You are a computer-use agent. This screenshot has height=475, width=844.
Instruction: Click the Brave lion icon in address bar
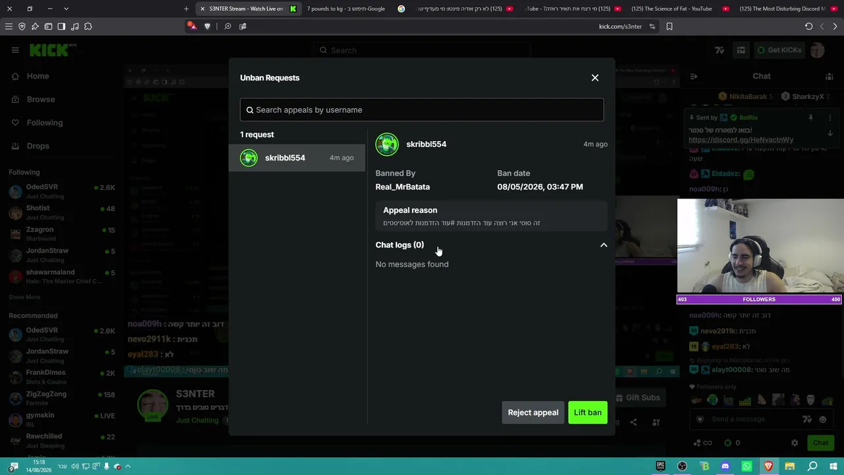click(208, 26)
